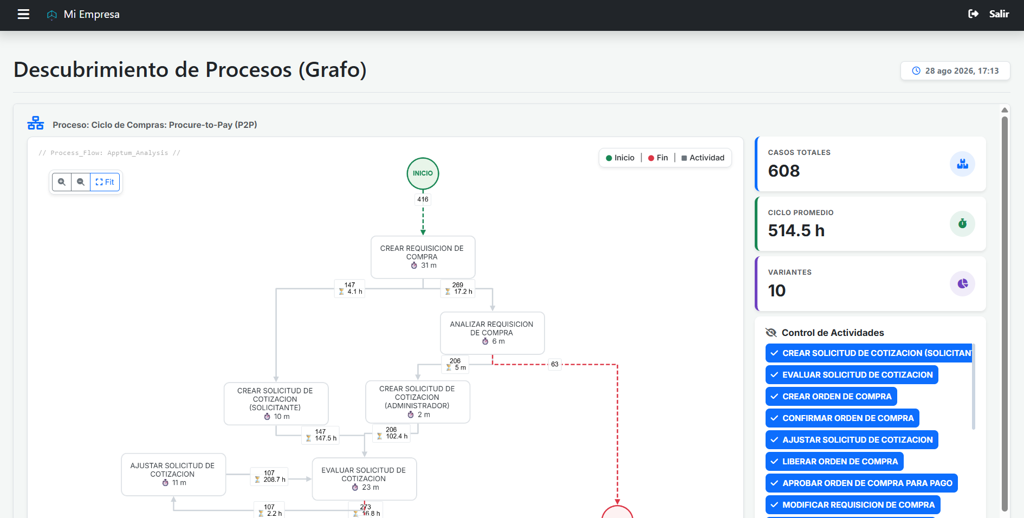Click the edge label 147 / 147.5 h
The image size is (1024, 518).
(320, 435)
